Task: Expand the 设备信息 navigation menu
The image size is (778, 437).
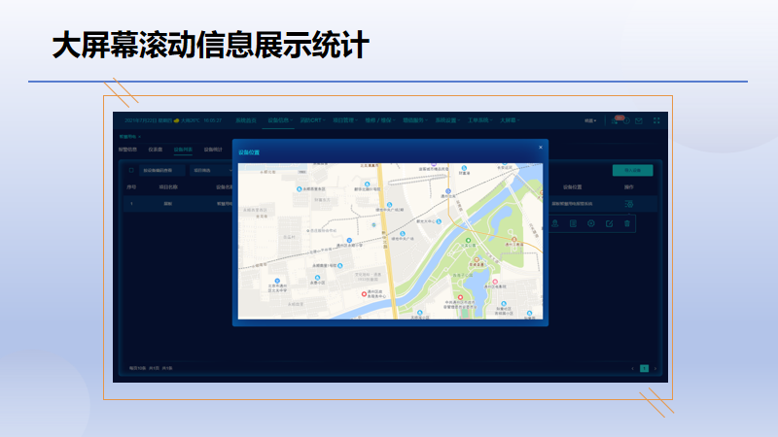Action: pyautogui.click(x=280, y=120)
